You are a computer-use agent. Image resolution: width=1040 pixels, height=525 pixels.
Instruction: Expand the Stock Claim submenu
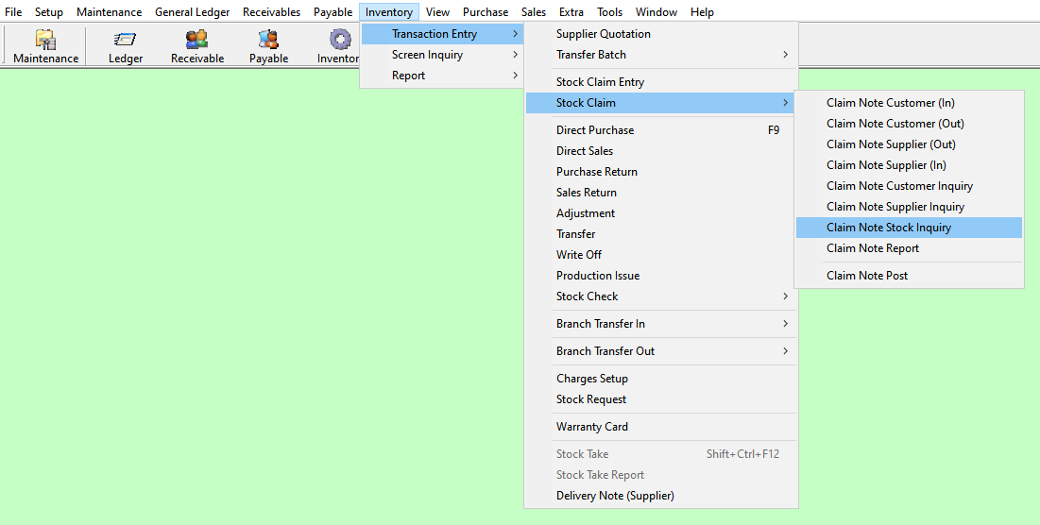pyautogui.click(x=661, y=103)
